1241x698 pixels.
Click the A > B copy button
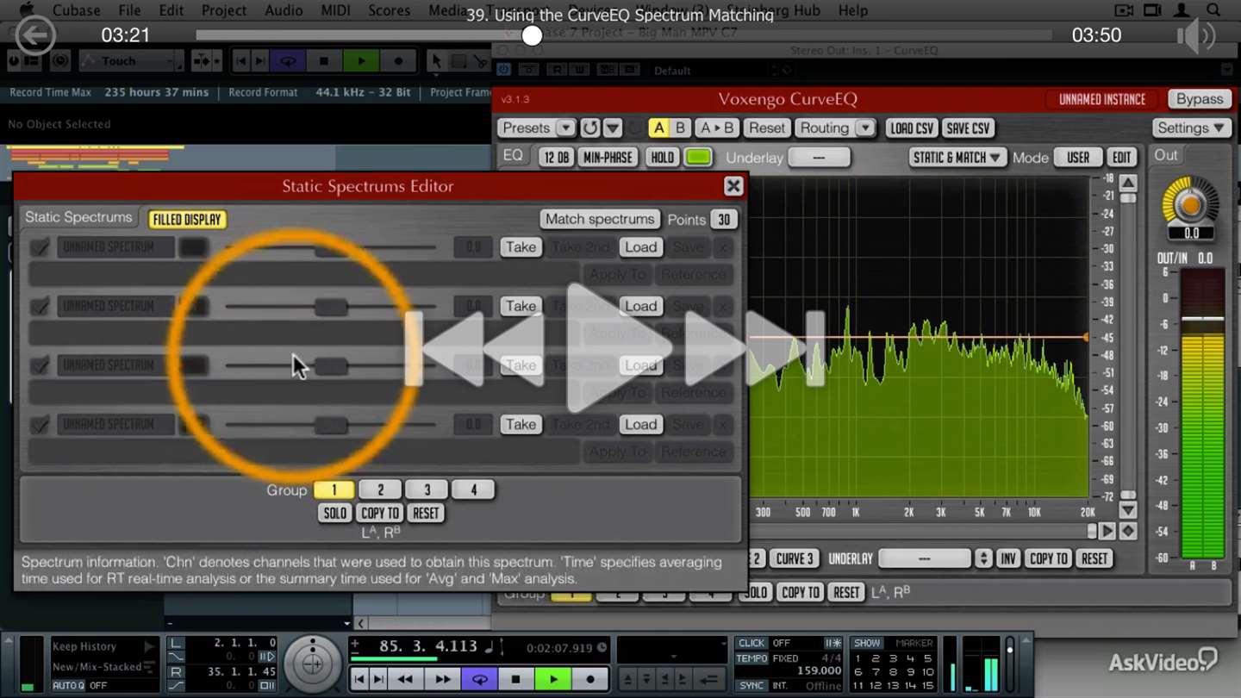pos(717,128)
